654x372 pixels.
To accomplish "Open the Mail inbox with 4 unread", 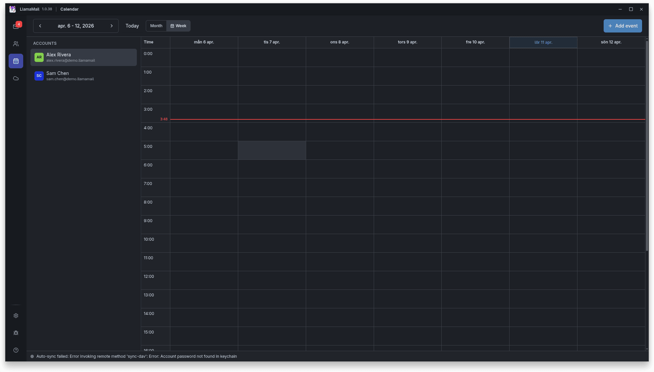I will [x=16, y=26].
